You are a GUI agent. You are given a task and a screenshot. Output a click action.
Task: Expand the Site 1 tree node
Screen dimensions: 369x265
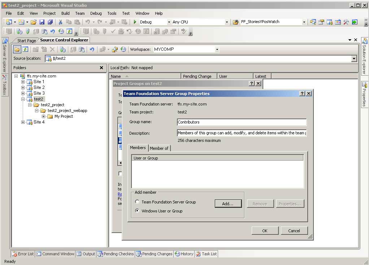point(23,82)
